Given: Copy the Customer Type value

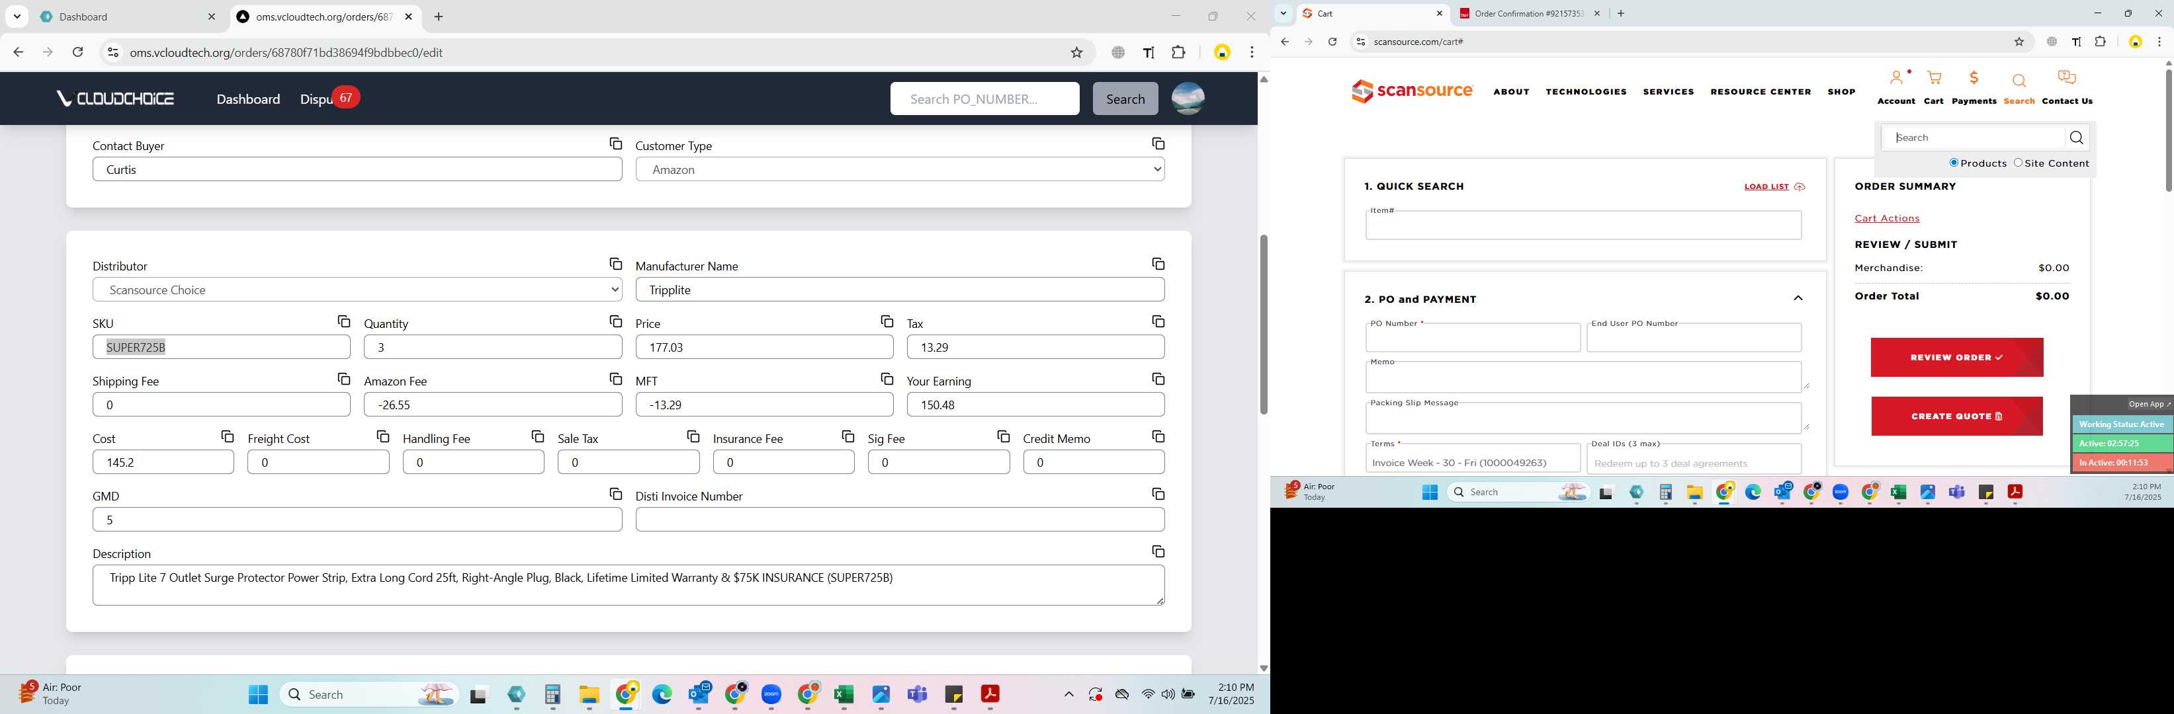Looking at the screenshot, I should (1158, 144).
